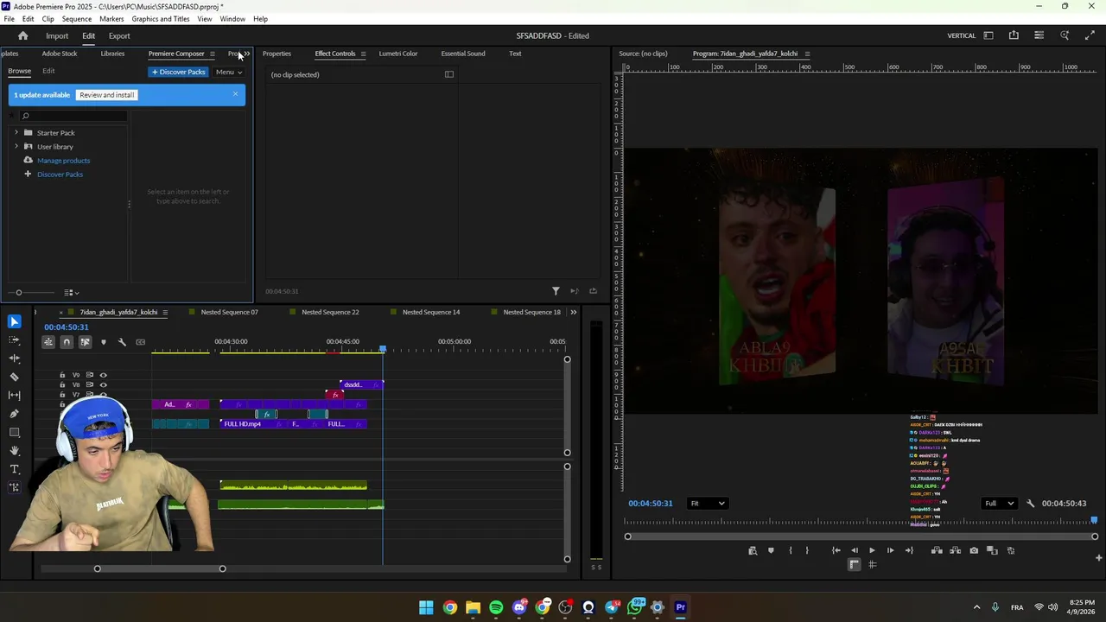The image size is (1106, 622).
Task: Toggle Linked Selection in timeline
Action: (85, 342)
